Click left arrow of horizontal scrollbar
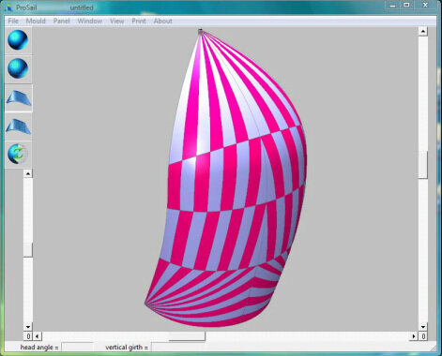442x356 pixels. coord(38,336)
